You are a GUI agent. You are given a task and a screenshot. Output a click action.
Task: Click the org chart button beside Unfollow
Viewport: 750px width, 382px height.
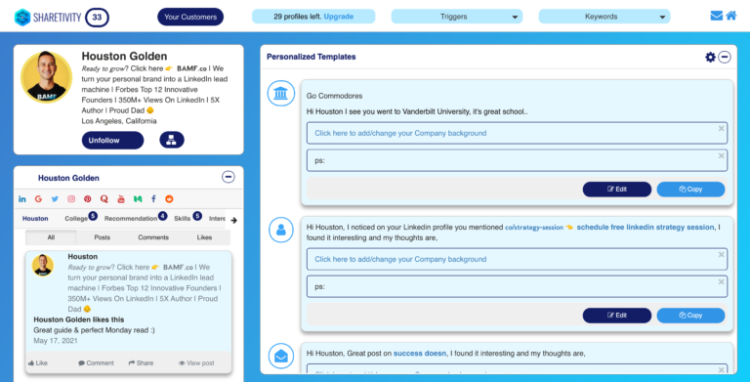click(x=172, y=140)
